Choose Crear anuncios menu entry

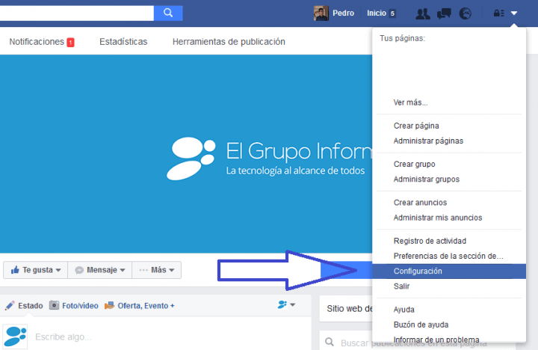pyautogui.click(x=420, y=203)
